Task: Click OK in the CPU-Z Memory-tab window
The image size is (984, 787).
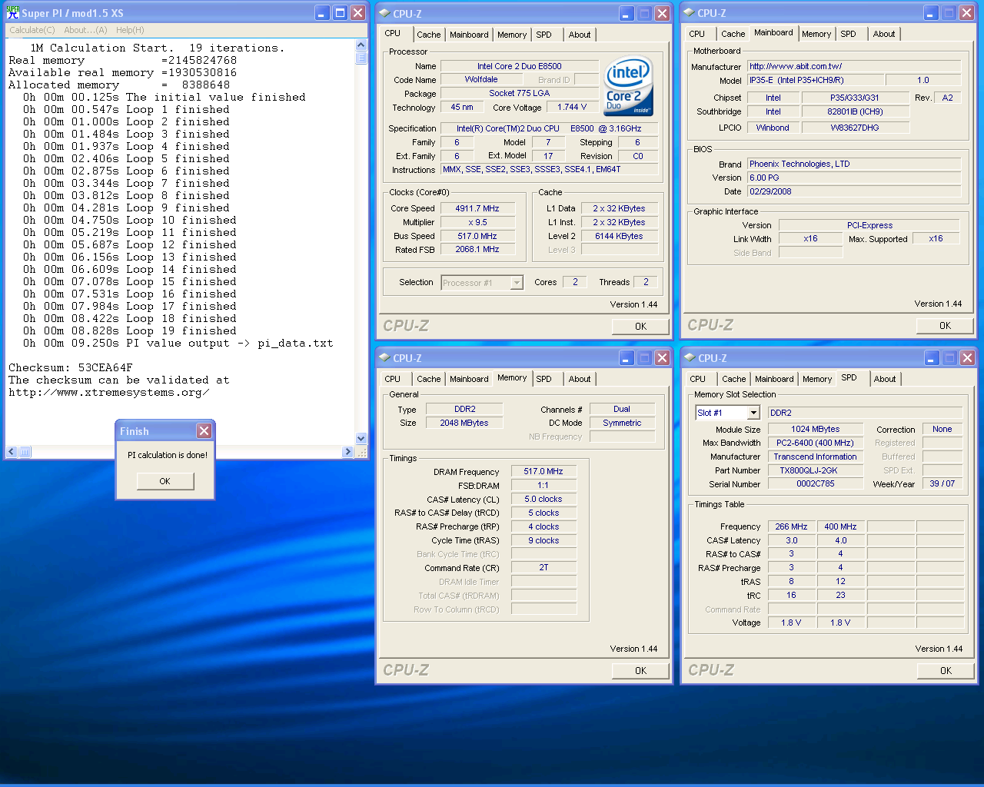Action: click(640, 671)
